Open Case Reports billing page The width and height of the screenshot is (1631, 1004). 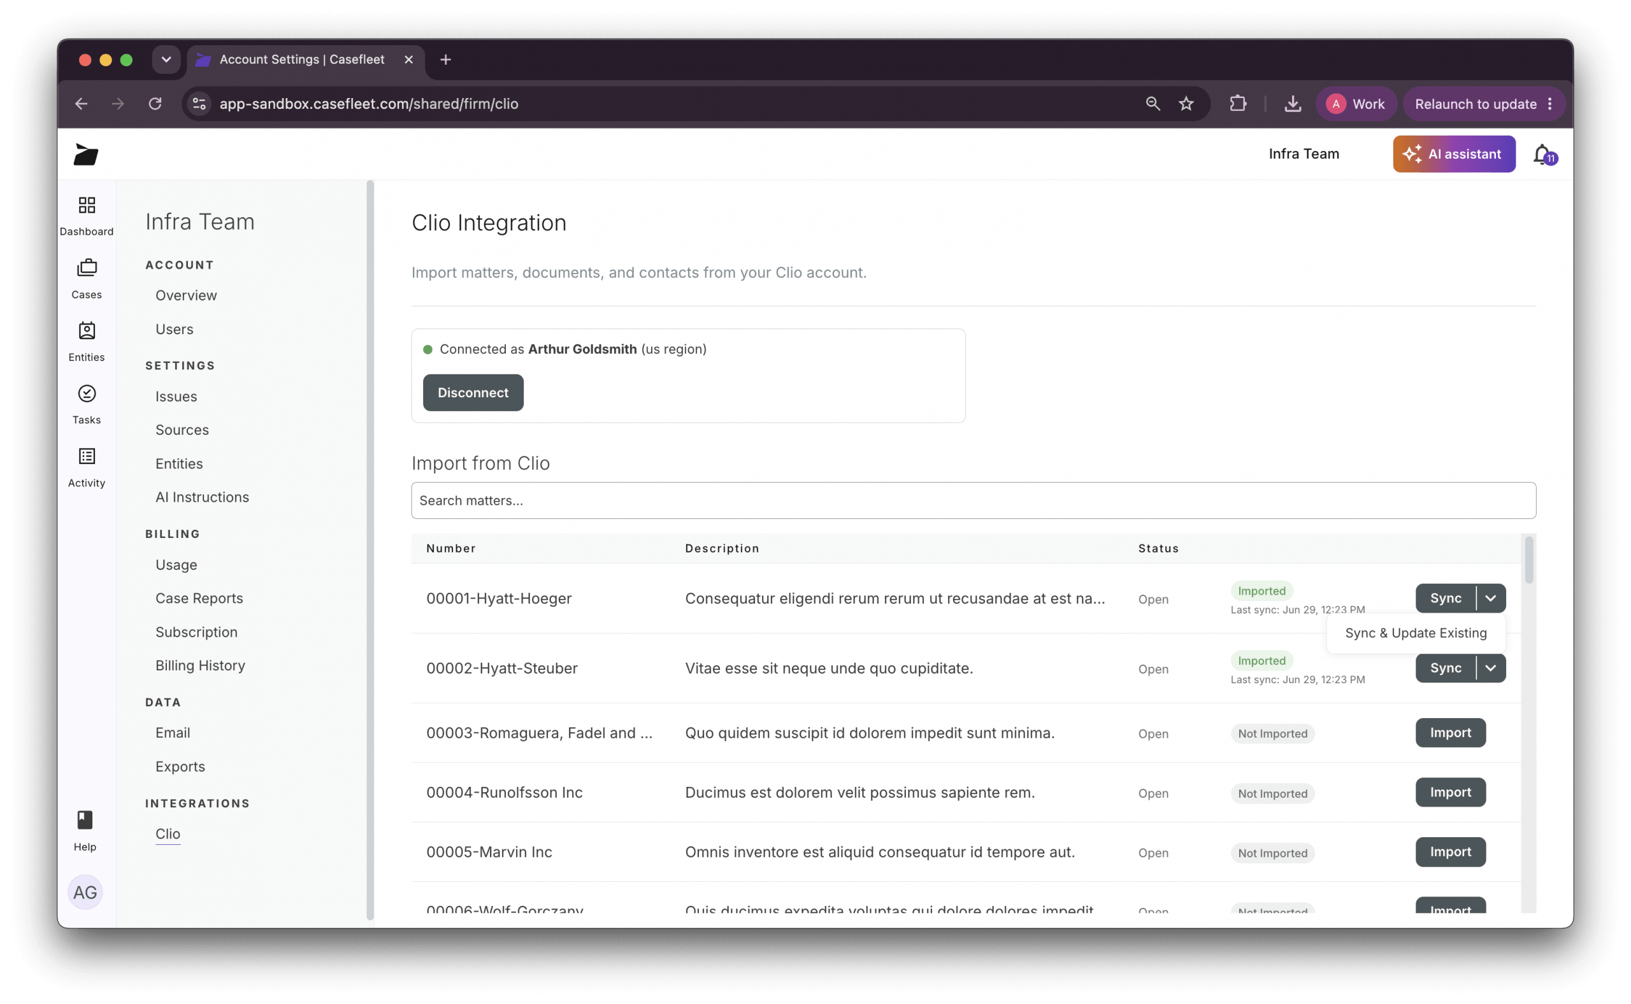pyautogui.click(x=199, y=598)
